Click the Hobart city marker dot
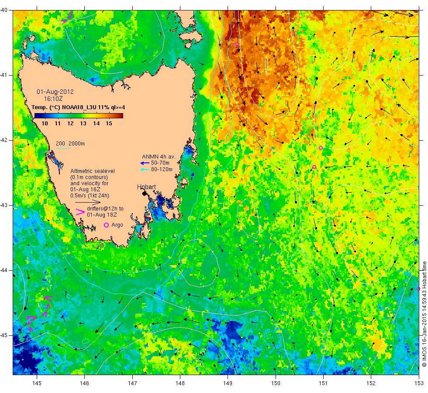This screenshot has width=428, height=393. [x=145, y=193]
